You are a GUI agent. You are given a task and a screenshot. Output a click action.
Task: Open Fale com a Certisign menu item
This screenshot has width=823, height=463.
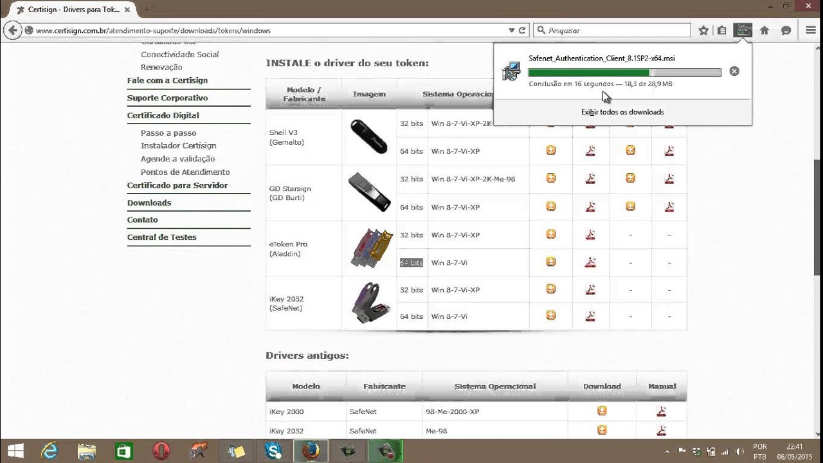click(167, 80)
